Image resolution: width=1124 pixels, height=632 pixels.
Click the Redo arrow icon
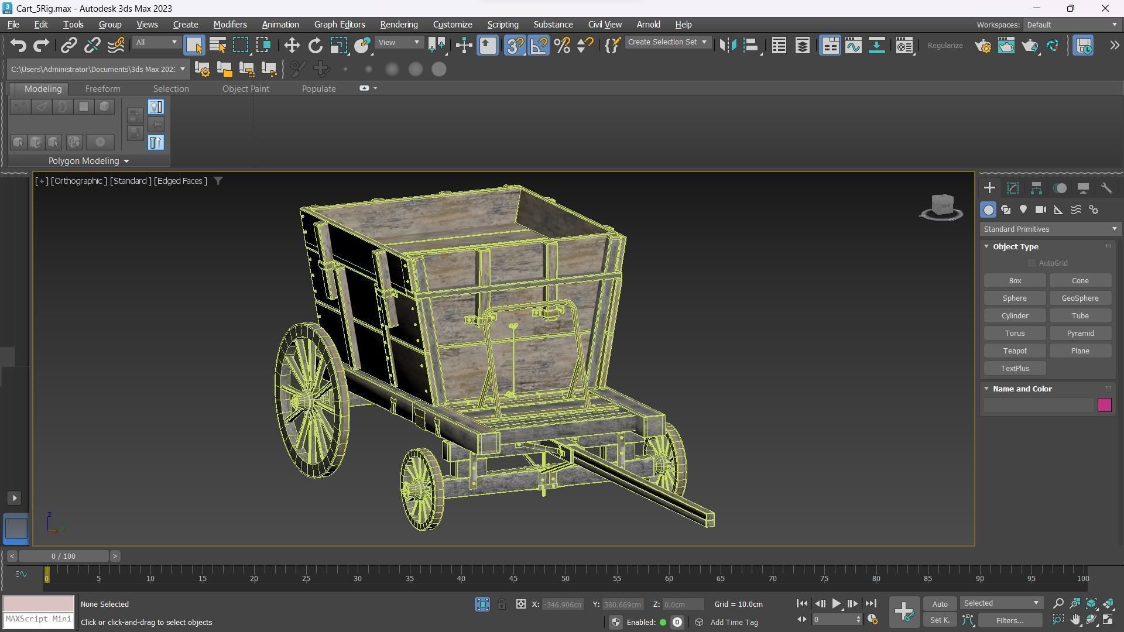(41, 45)
